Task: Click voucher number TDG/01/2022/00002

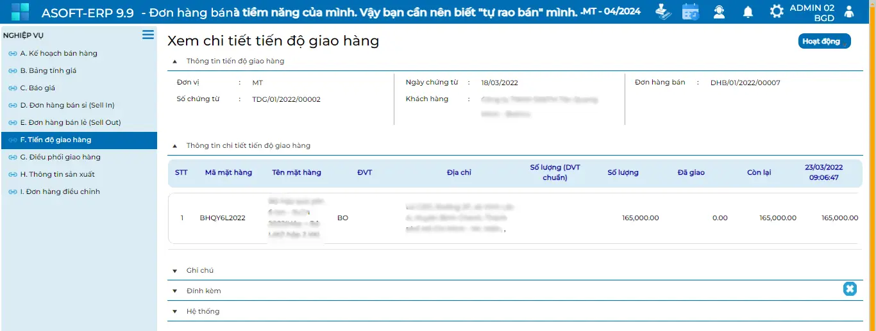Action: pyautogui.click(x=286, y=100)
